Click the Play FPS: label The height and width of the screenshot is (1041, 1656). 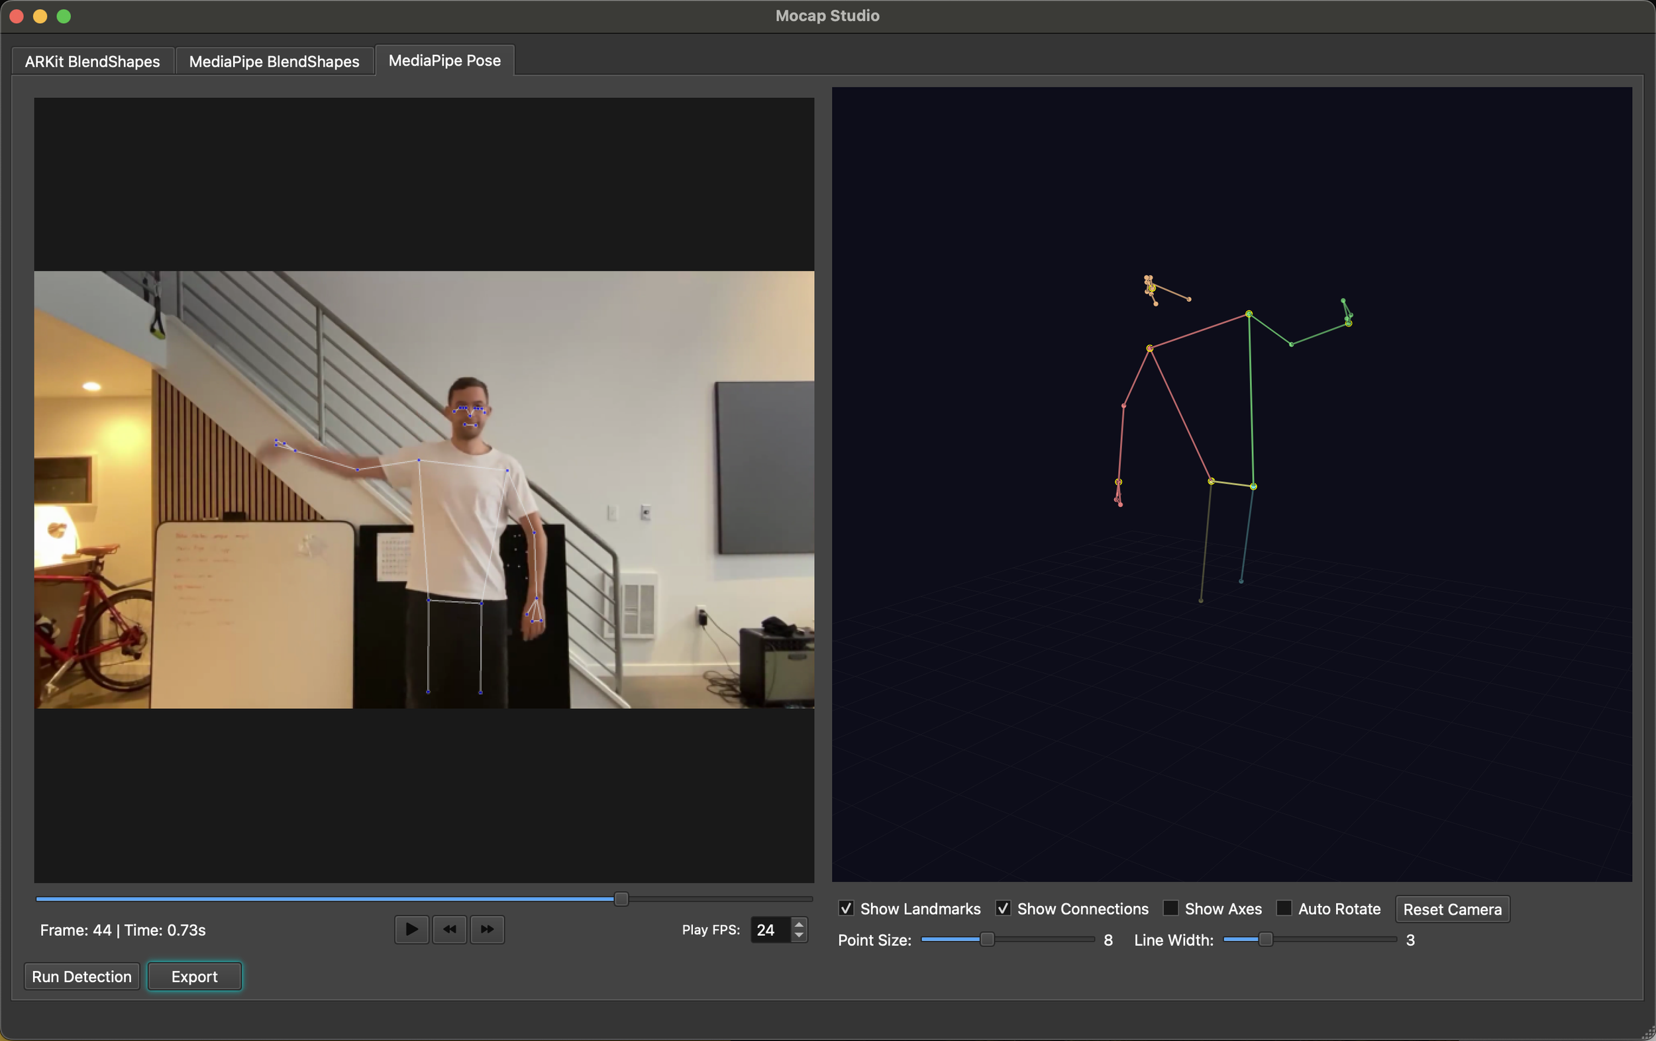(711, 930)
